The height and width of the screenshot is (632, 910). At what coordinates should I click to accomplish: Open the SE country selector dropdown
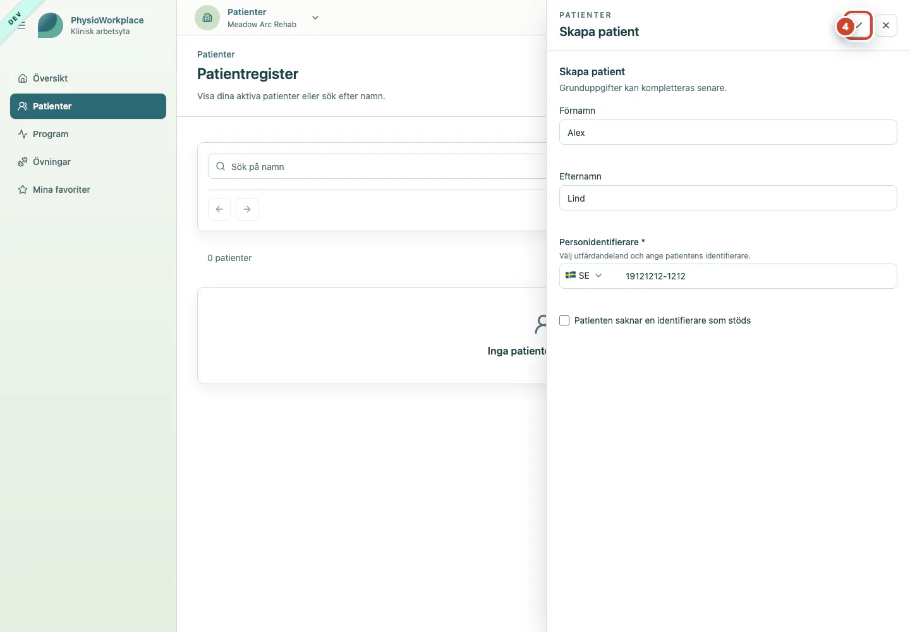584,276
